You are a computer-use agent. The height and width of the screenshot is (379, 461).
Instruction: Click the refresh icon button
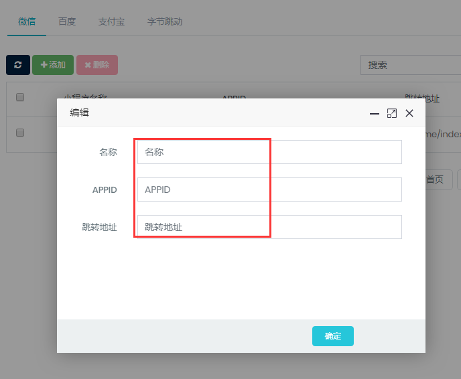[x=17, y=65]
